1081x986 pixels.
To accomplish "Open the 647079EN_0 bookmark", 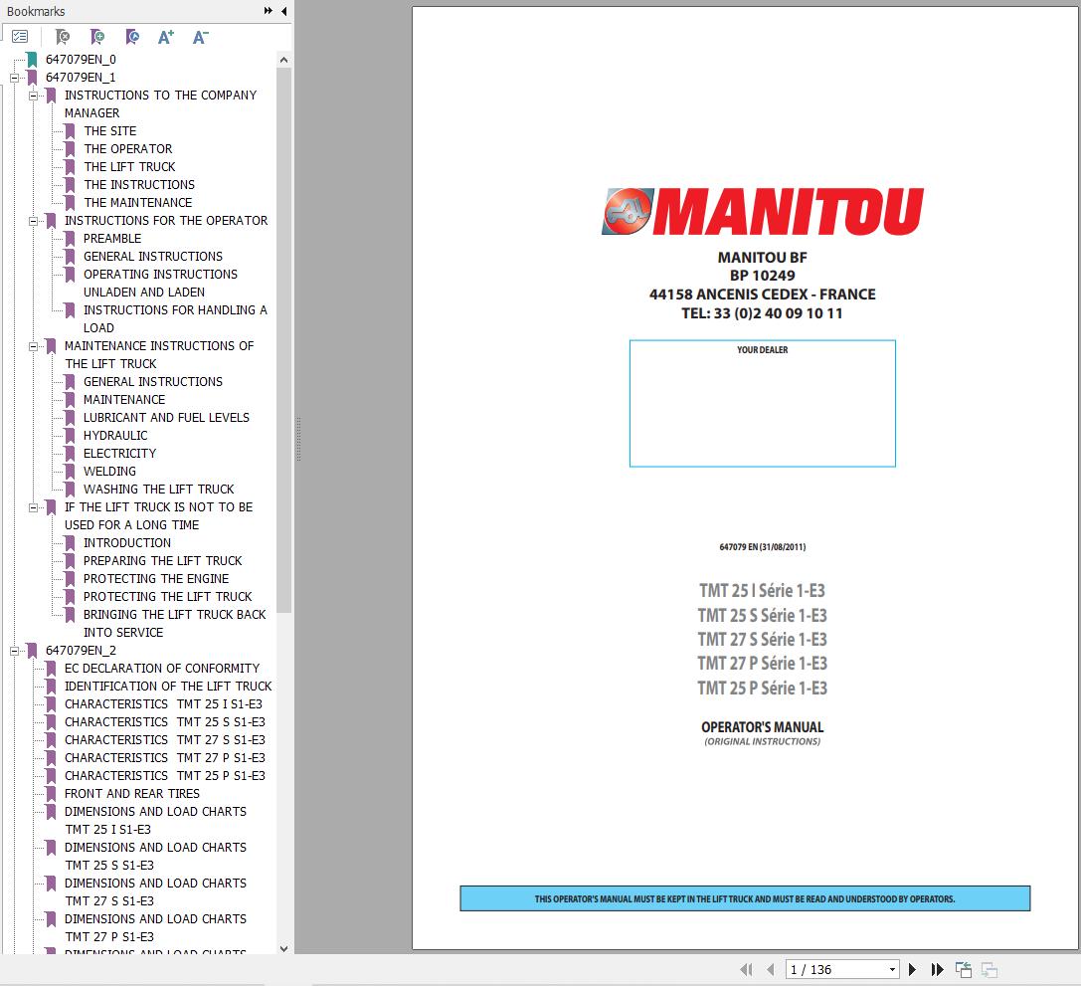I will (x=81, y=60).
